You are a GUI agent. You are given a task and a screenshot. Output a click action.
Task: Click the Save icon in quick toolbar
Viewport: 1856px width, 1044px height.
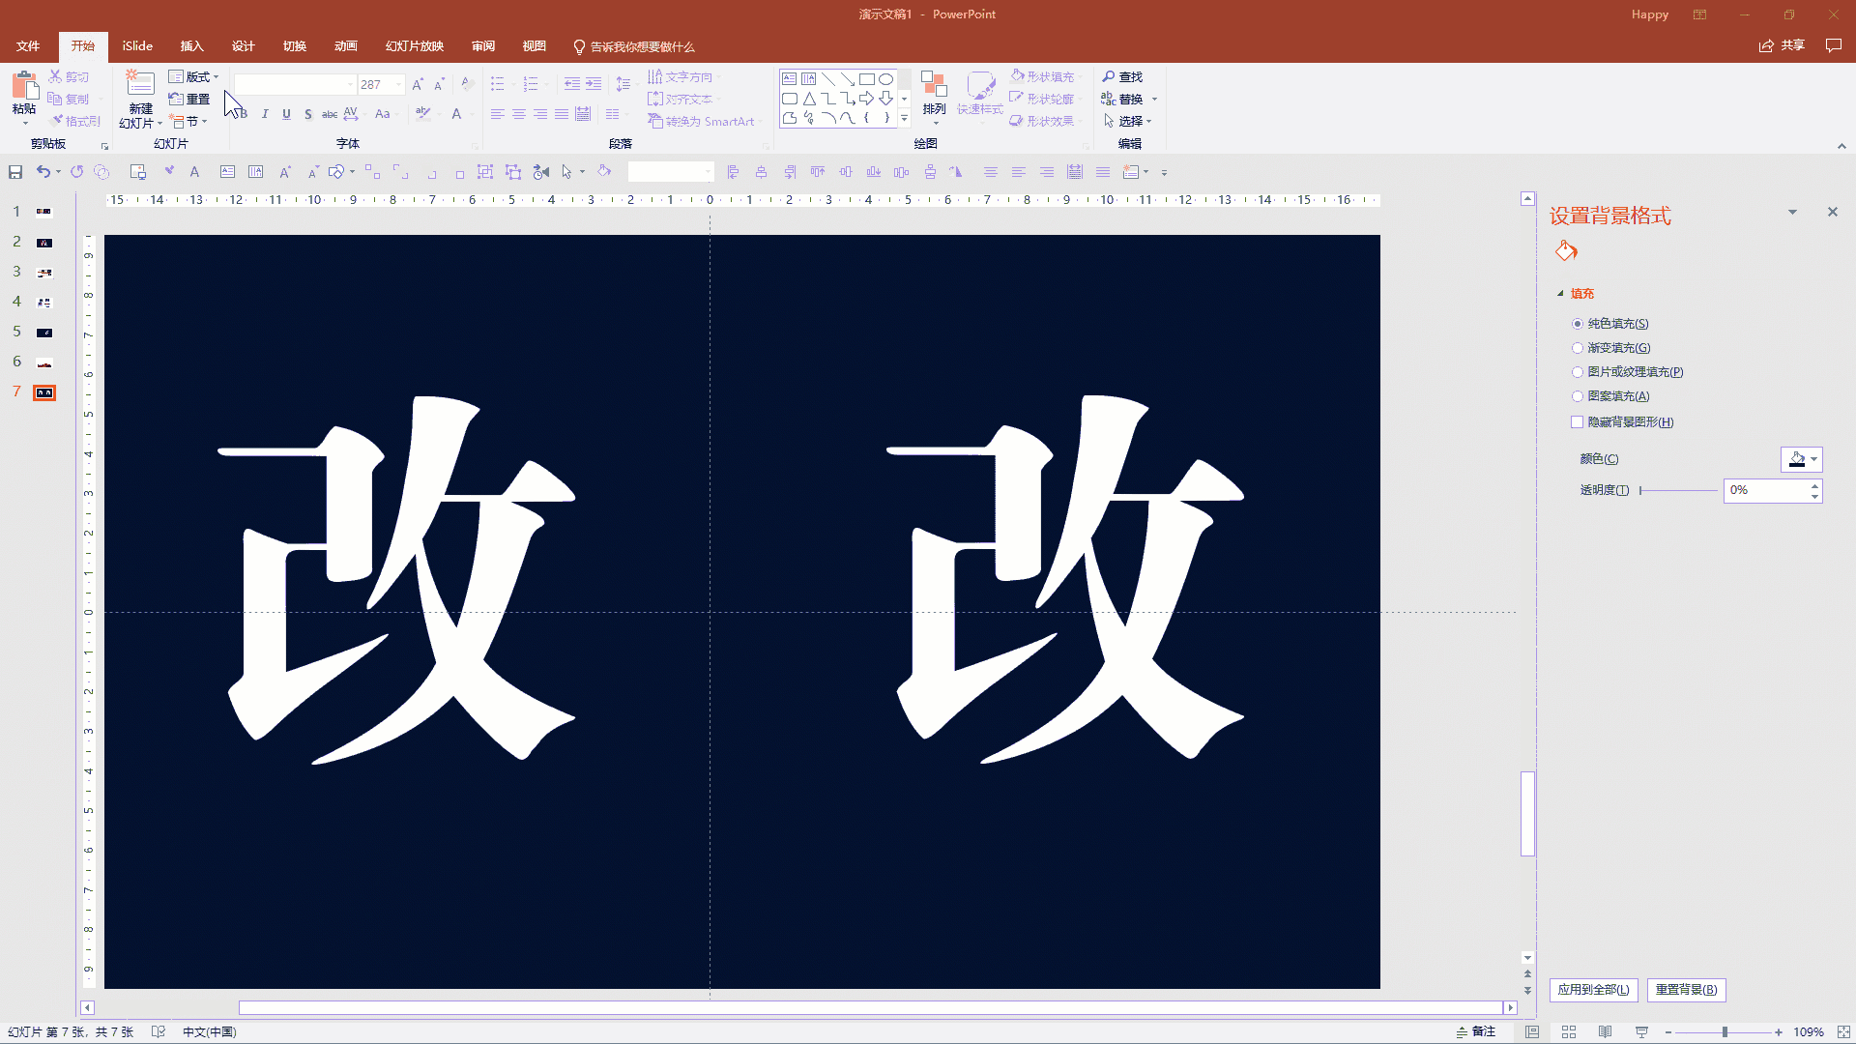(15, 172)
